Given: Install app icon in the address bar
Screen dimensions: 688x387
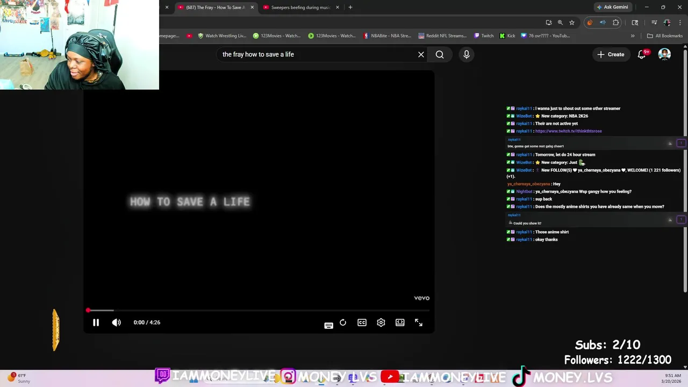Looking at the screenshot, I should click(x=549, y=23).
